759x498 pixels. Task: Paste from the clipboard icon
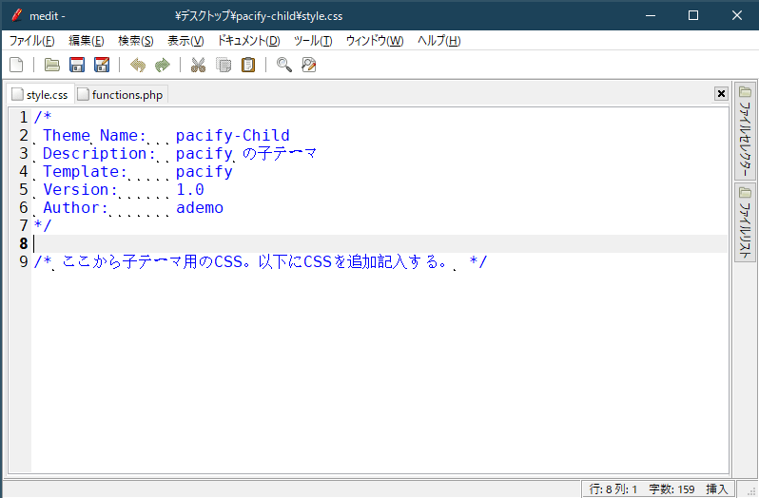(x=248, y=65)
